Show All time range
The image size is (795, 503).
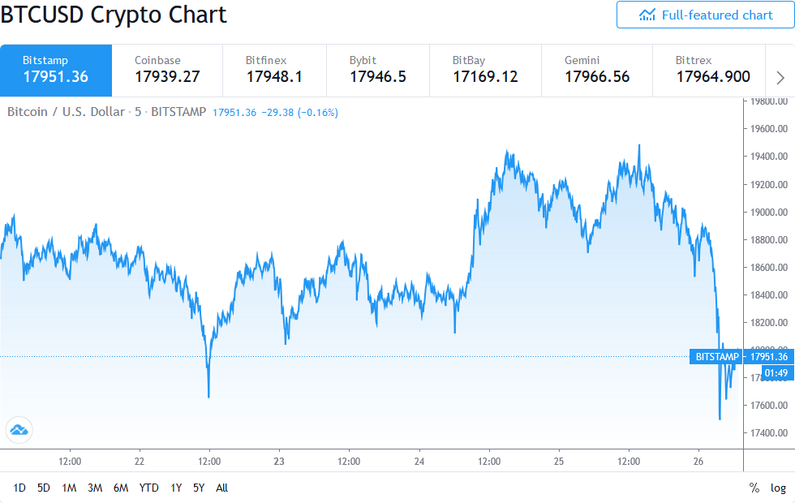pyautogui.click(x=221, y=488)
